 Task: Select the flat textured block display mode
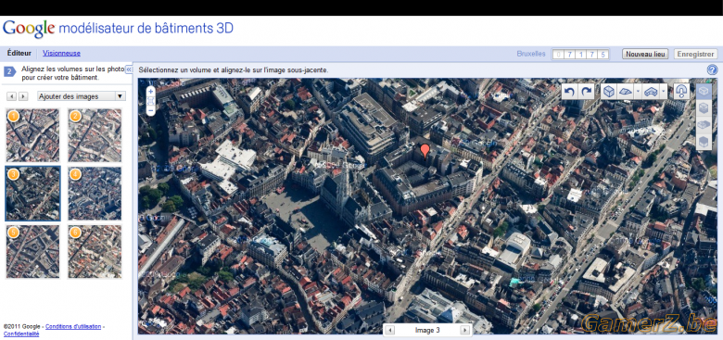coord(704,124)
